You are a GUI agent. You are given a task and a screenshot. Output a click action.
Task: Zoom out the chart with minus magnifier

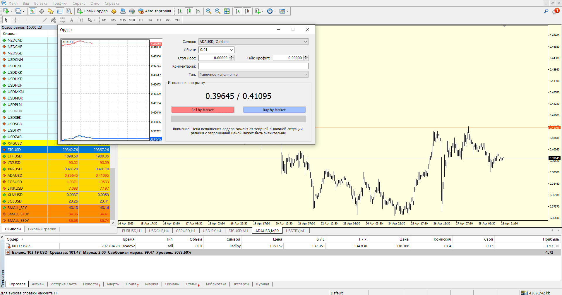click(218, 11)
